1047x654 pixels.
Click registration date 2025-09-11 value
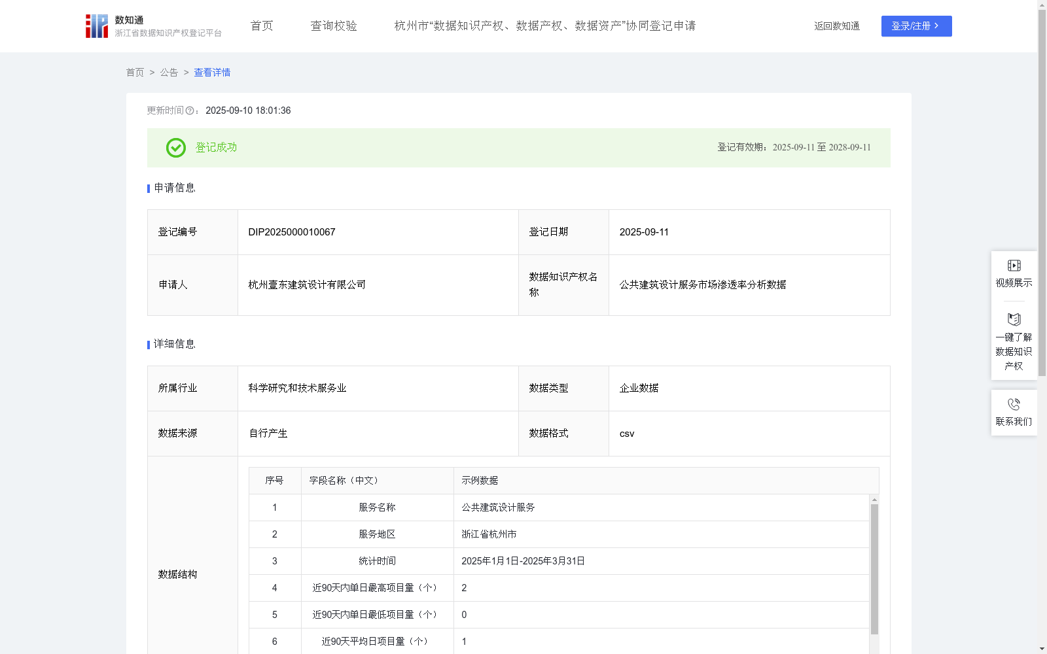(x=644, y=232)
